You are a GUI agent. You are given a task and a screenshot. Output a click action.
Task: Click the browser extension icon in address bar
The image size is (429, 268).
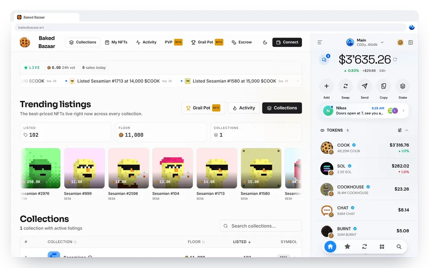(x=412, y=27)
